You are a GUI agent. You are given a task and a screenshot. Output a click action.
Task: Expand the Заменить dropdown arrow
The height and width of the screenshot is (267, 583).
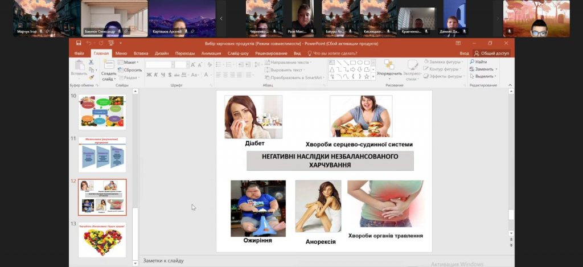(x=496, y=69)
